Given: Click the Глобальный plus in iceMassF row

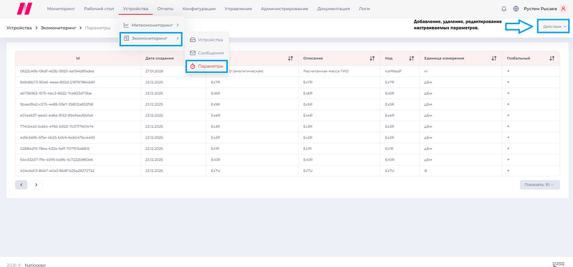Looking at the screenshot, I should 508,71.
